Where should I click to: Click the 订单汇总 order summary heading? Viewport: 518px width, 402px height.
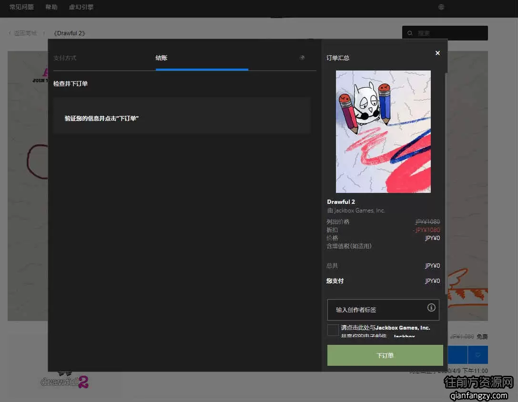pyautogui.click(x=338, y=58)
